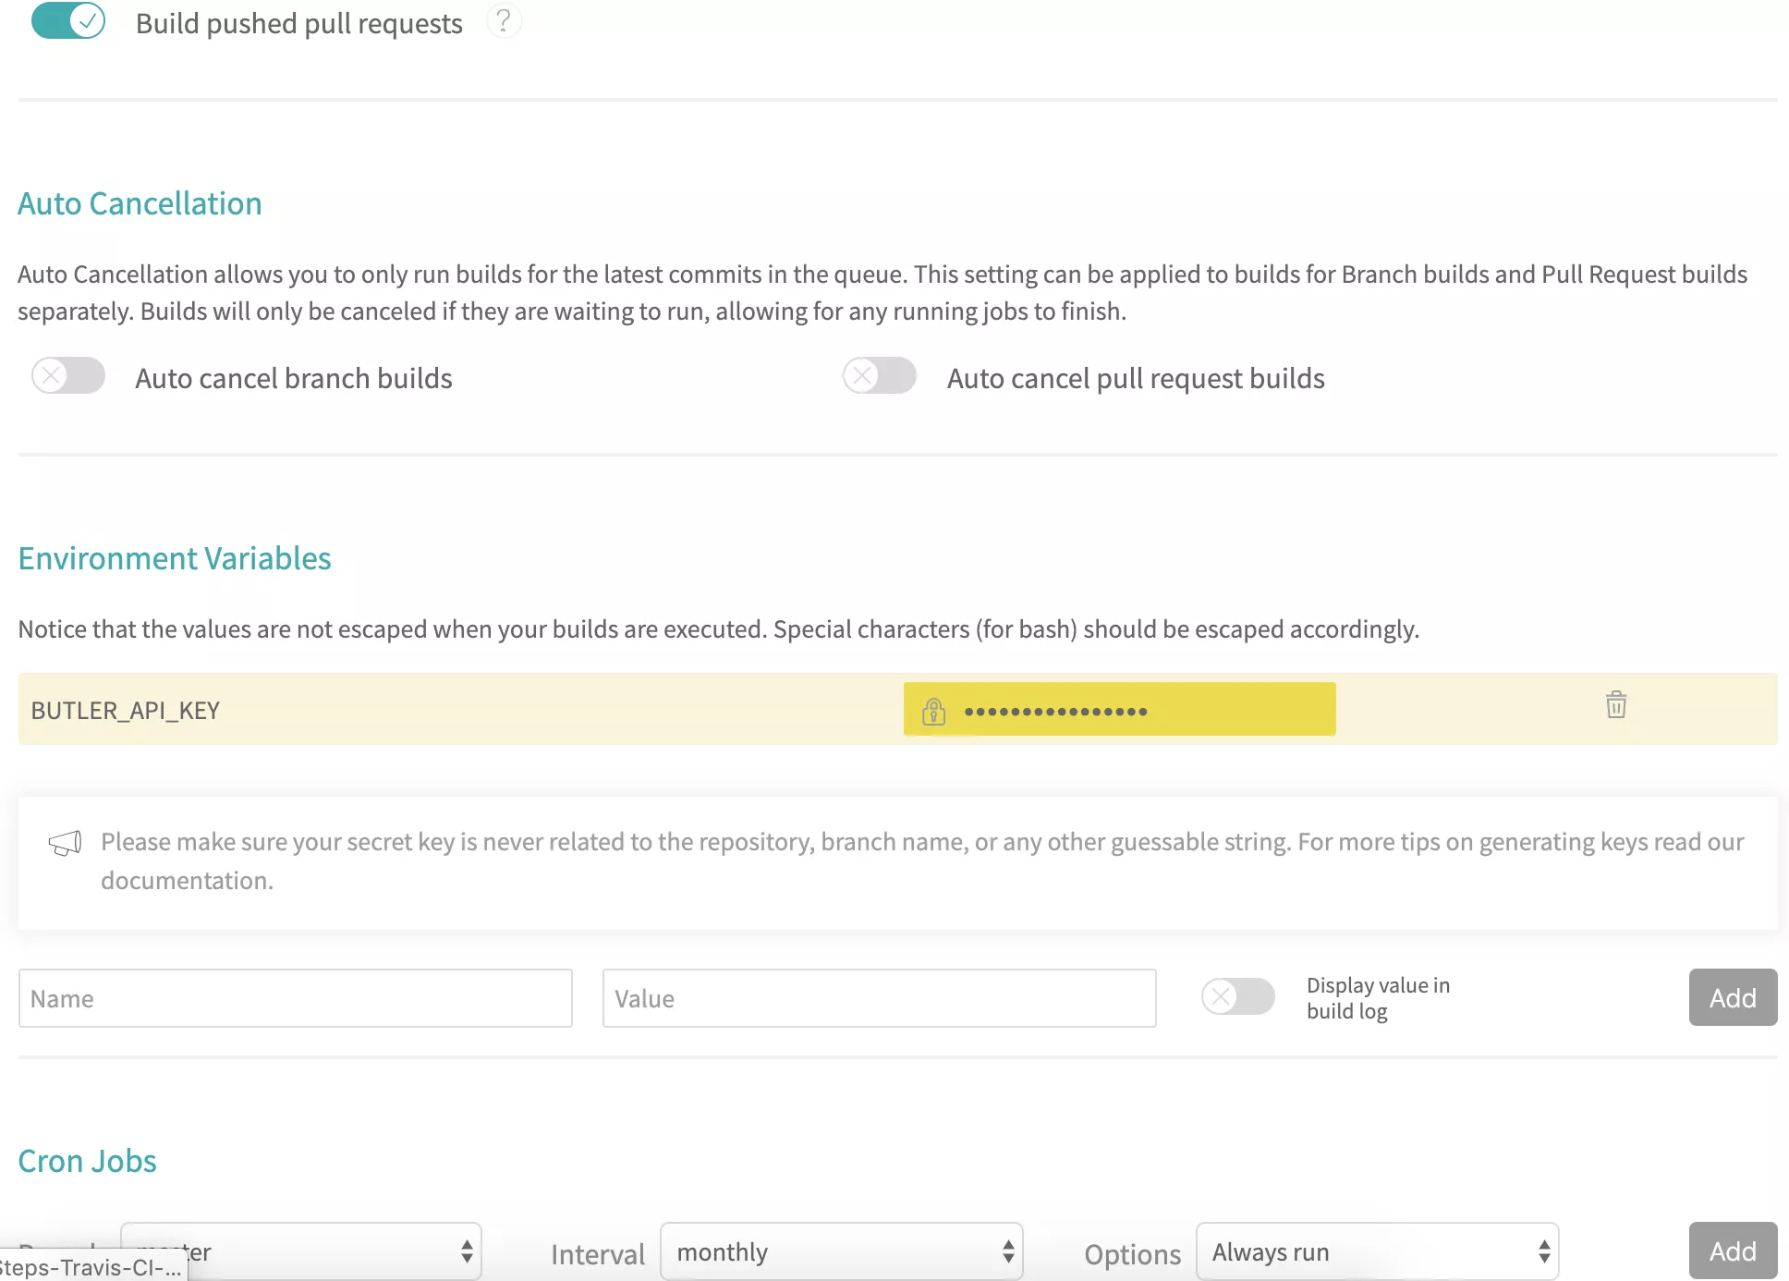
Task: Focus the variable Name input field
Action: point(296,998)
